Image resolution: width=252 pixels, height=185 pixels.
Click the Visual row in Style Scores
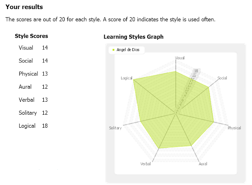click(x=33, y=48)
